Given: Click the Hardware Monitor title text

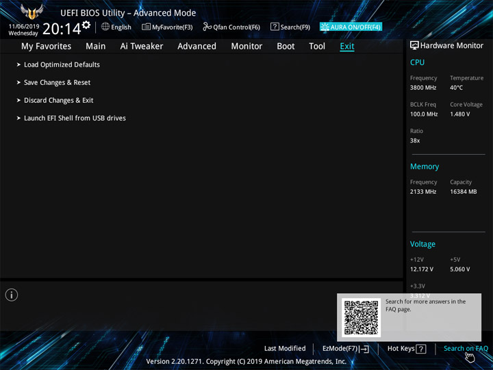Looking at the screenshot, I should 452,46.
